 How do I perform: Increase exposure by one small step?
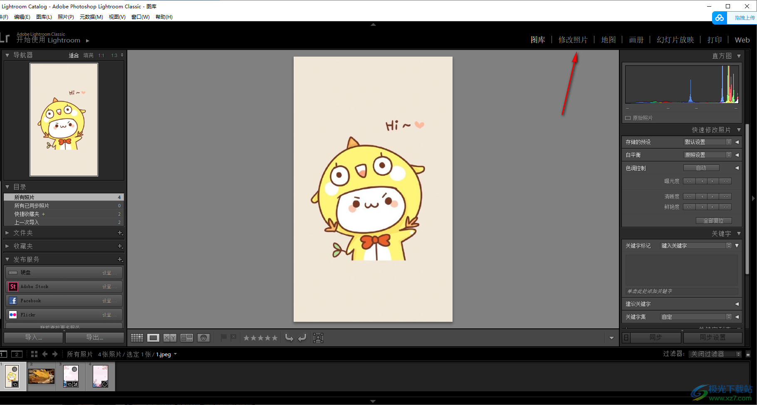click(713, 181)
